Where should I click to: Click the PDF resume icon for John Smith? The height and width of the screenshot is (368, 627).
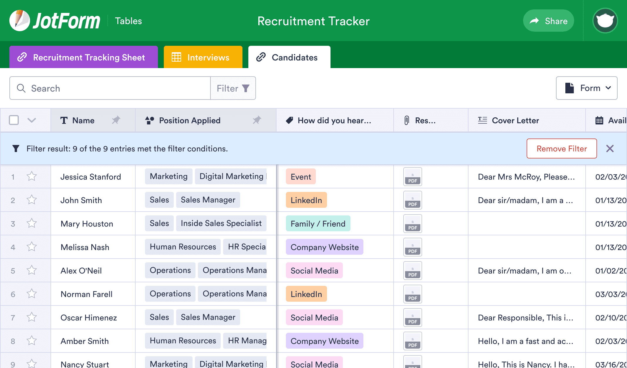coord(412,200)
